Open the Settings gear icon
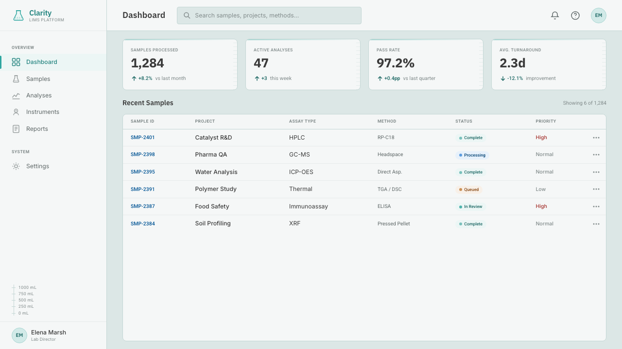Screen dimensions: 622x349 pyautogui.click(x=16, y=166)
